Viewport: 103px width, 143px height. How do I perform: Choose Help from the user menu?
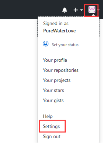tap(48, 116)
